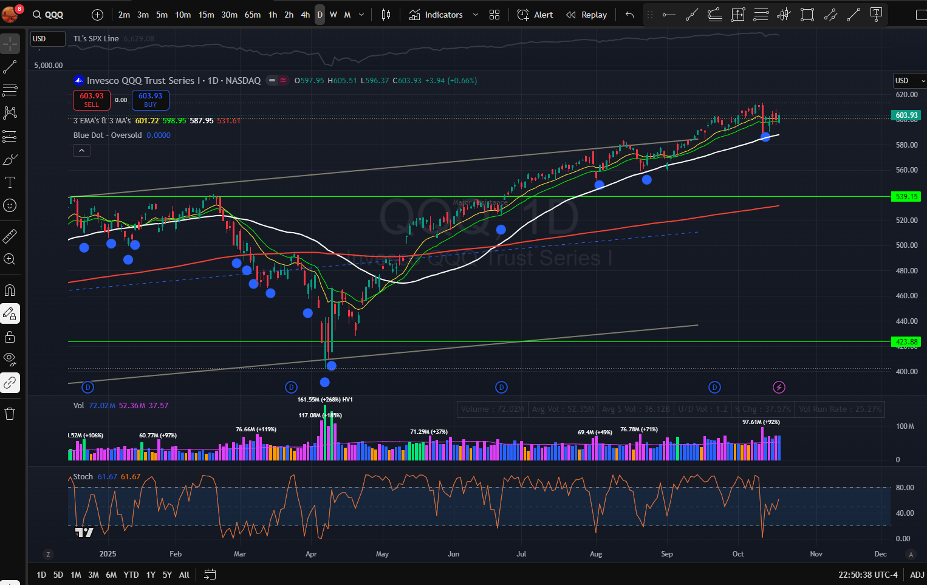Image resolution: width=927 pixels, height=585 pixels.
Task: Open the candlestick chart type selector
Action: tap(386, 15)
